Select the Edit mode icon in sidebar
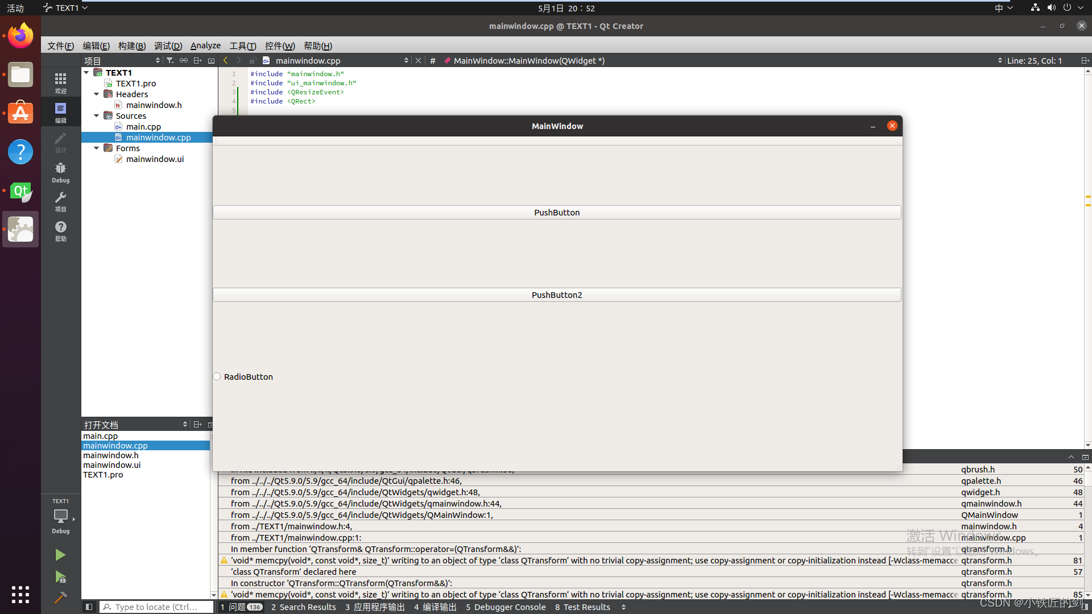 60,111
